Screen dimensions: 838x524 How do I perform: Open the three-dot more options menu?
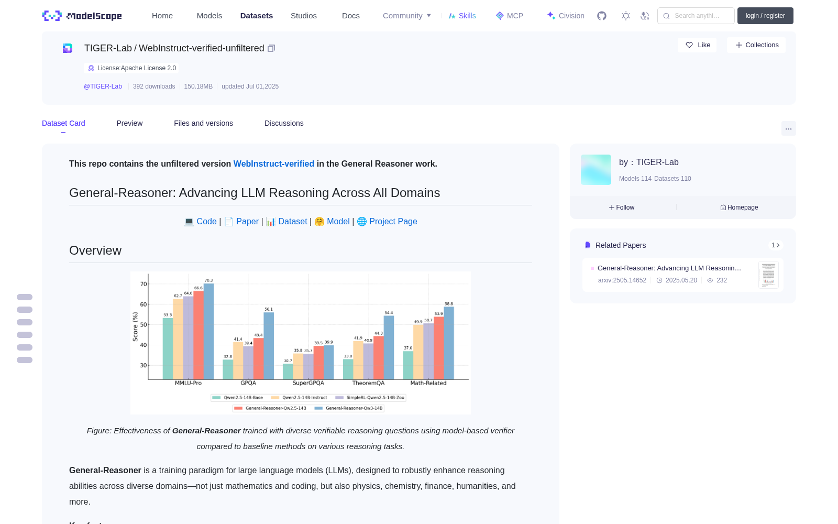[x=788, y=128]
